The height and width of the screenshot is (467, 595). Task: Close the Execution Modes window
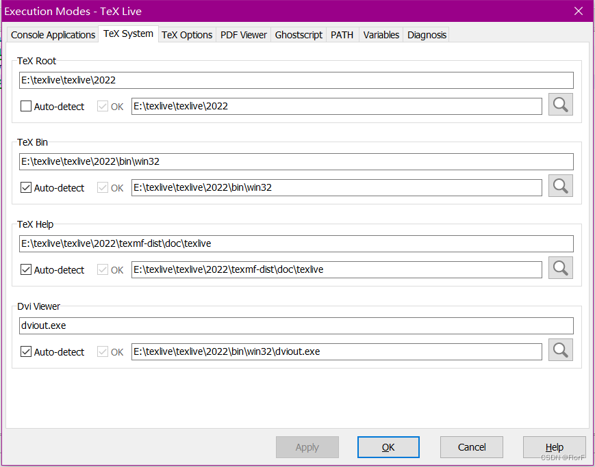coord(579,11)
